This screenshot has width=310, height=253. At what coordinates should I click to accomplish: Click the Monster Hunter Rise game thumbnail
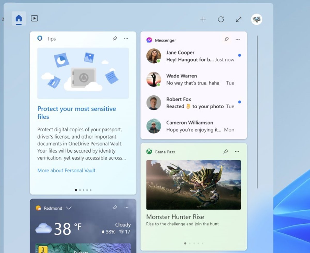pyautogui.click(x=193, y=185)
